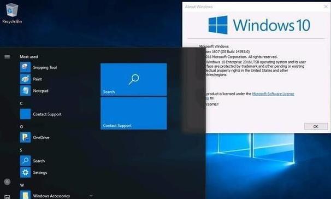This screenshot has height=199, width=331.
Task: Jump via the letter W header
Action: pyautogui.click(x=22, y=185)
